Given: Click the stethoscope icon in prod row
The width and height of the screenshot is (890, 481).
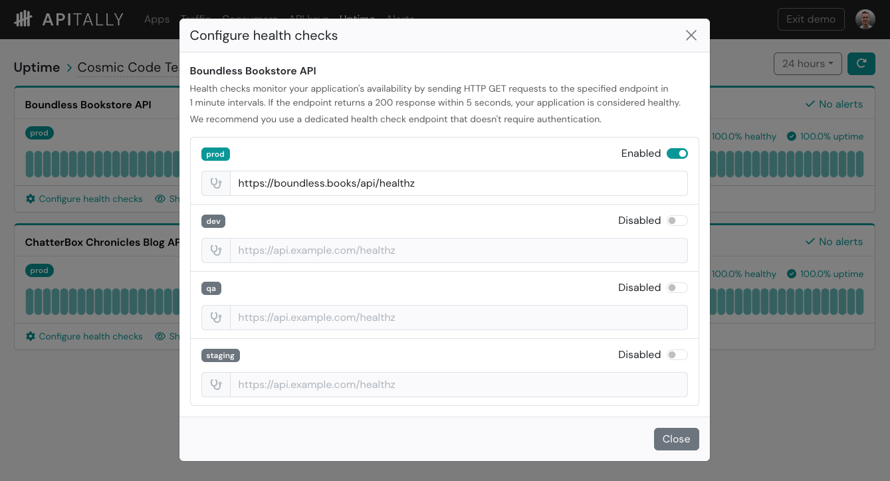Looking at the screenshot, I should 216,183.
